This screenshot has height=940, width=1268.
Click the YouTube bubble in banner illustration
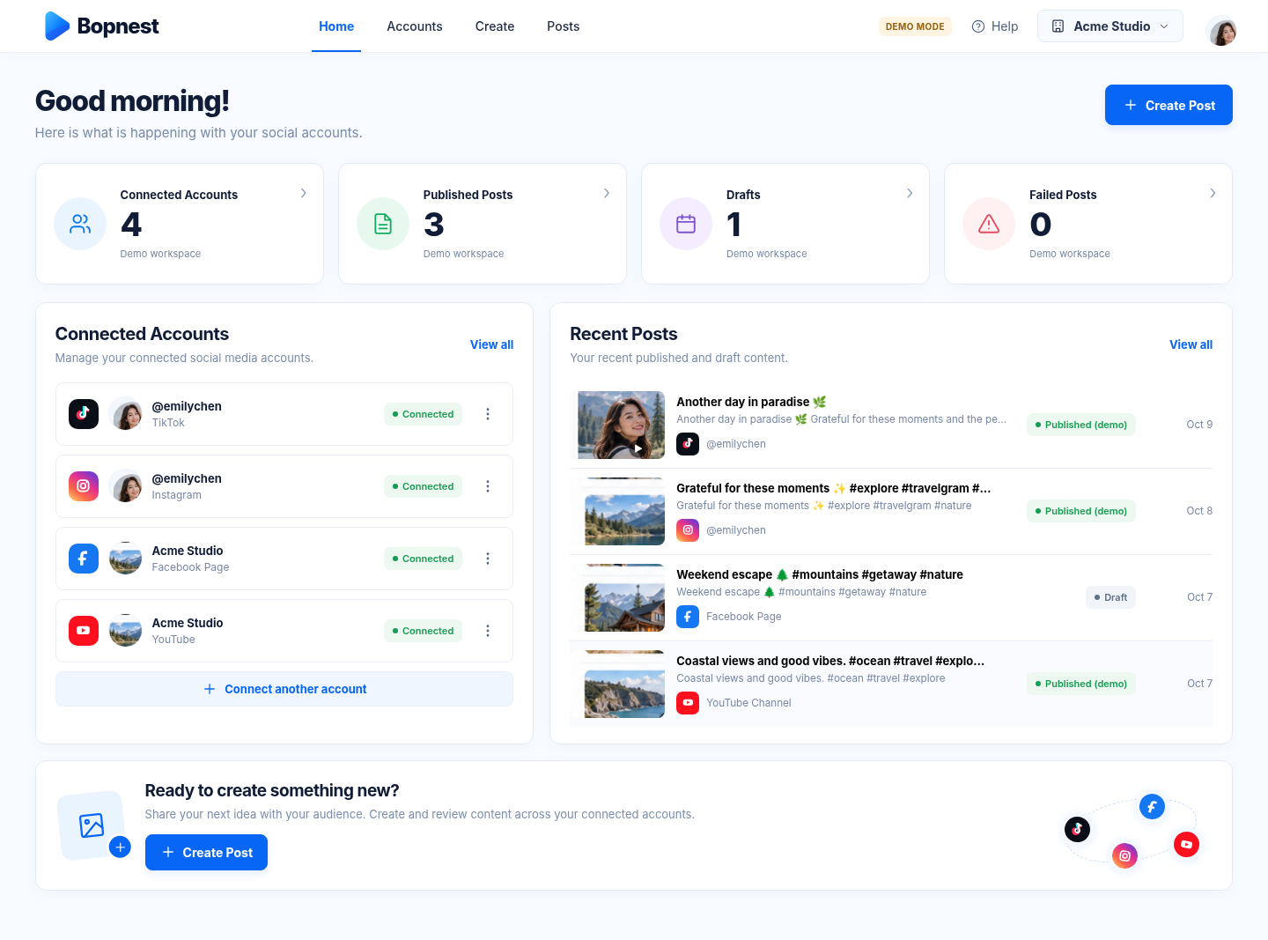[x=1186, y=844]
